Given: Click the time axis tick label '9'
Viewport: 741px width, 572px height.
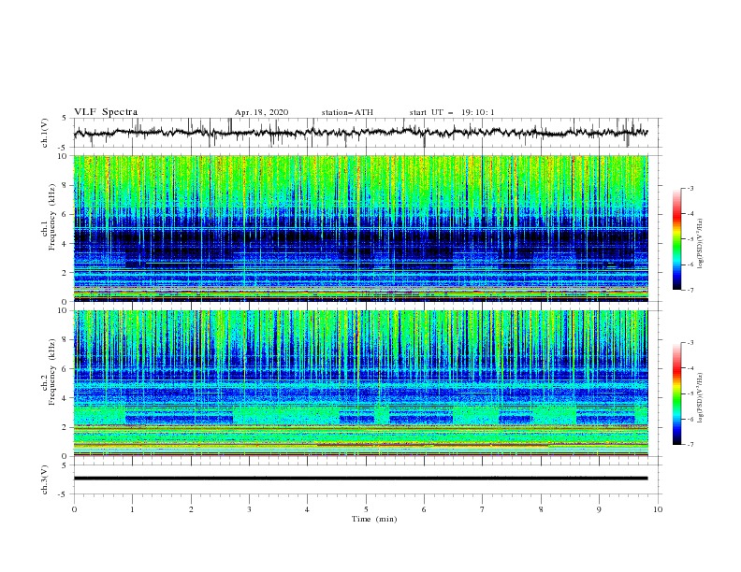Looking at the screenshot, I should [x=599, y=509].
